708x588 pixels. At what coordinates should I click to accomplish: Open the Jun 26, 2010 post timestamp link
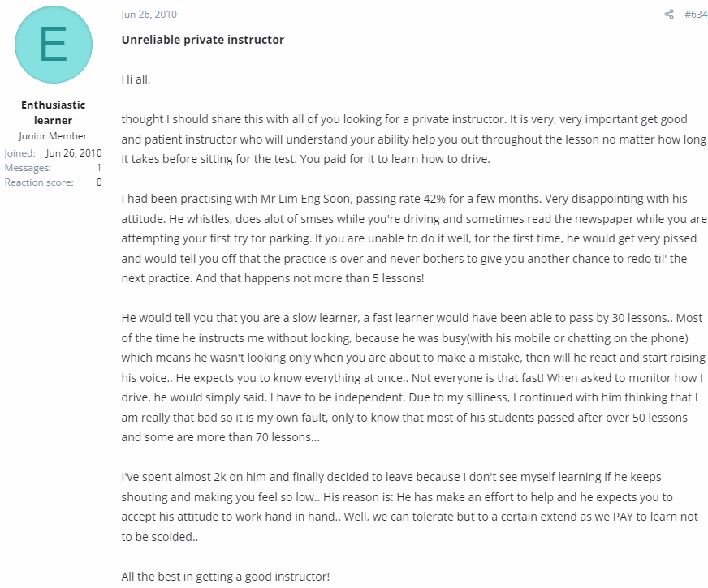pyautogui.click(x=149, y=15)
